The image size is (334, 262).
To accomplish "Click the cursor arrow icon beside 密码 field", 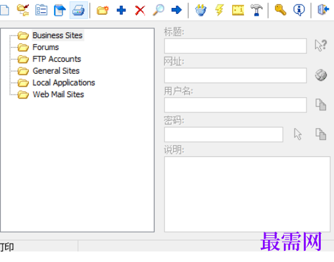I will pos(298,134).
